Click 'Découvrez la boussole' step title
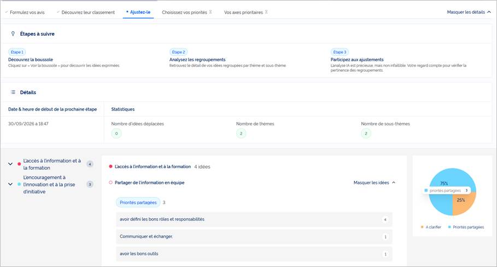Image resolution: width=497 pixels, height=267 pixels. click(31, 60)
